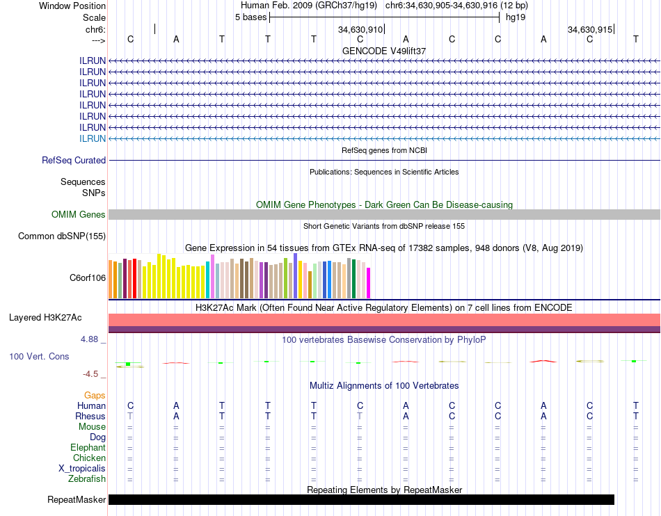Select the Elephant alignment row label

[88, 448]
